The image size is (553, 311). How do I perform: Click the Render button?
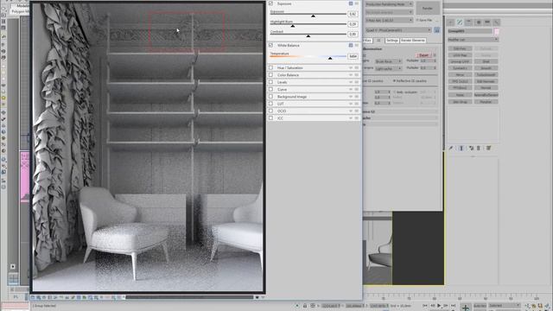click(428, 8)
